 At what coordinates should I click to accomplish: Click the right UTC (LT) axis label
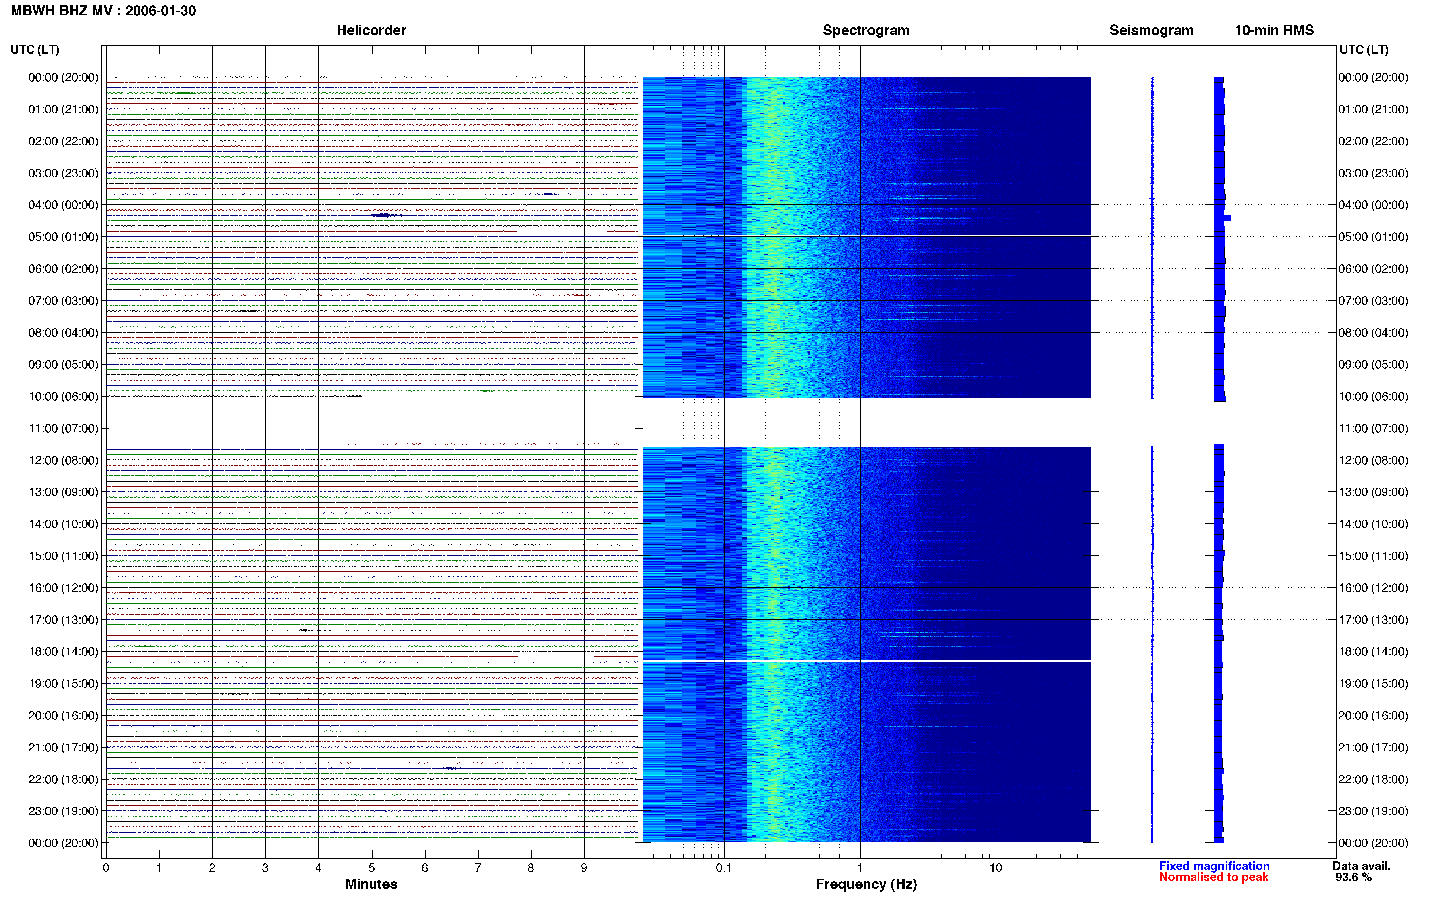pos(1364,50)
